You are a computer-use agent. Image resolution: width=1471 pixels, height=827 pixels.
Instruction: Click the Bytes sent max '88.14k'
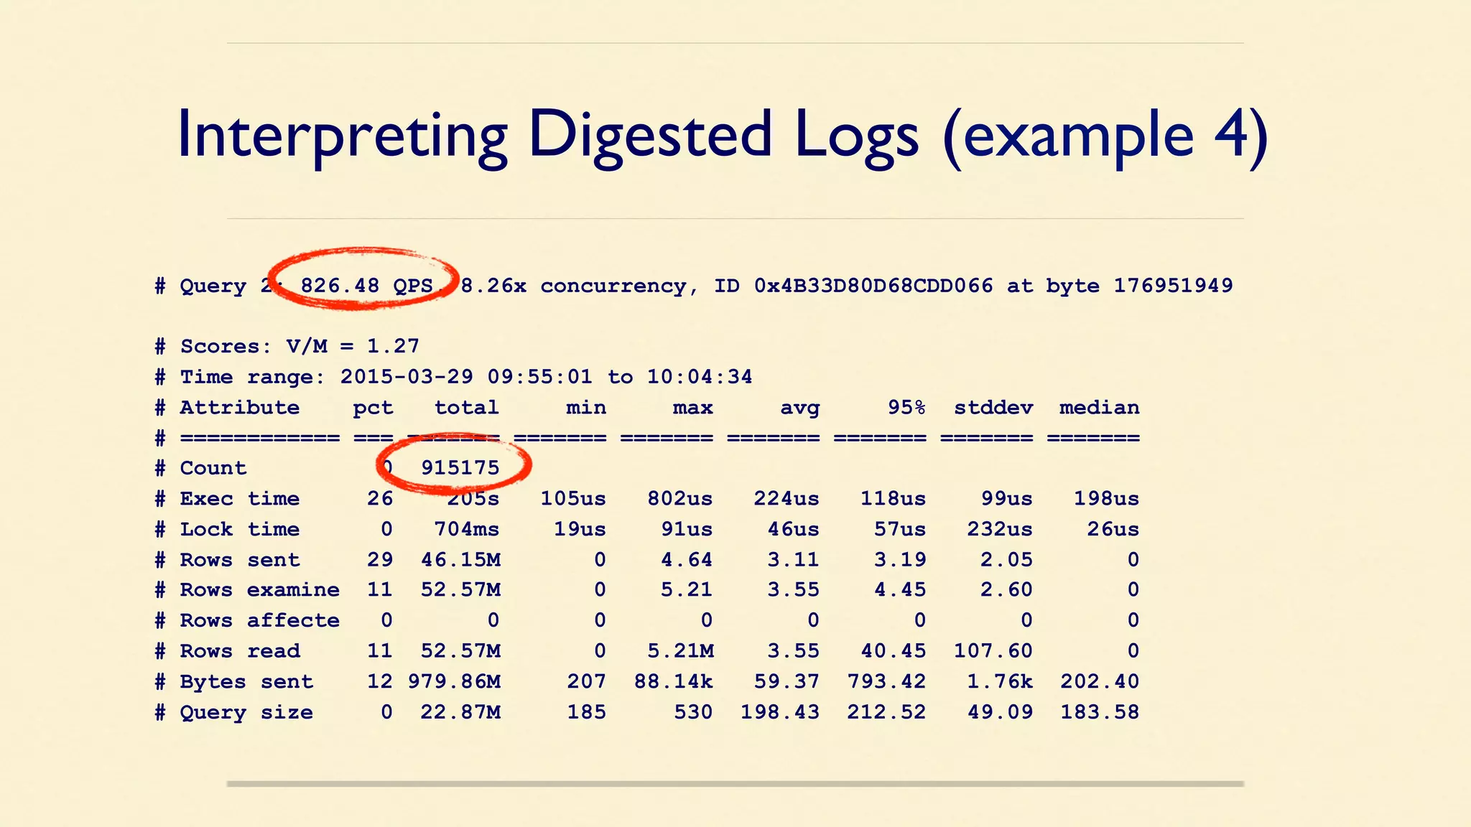tap(673, 681)
